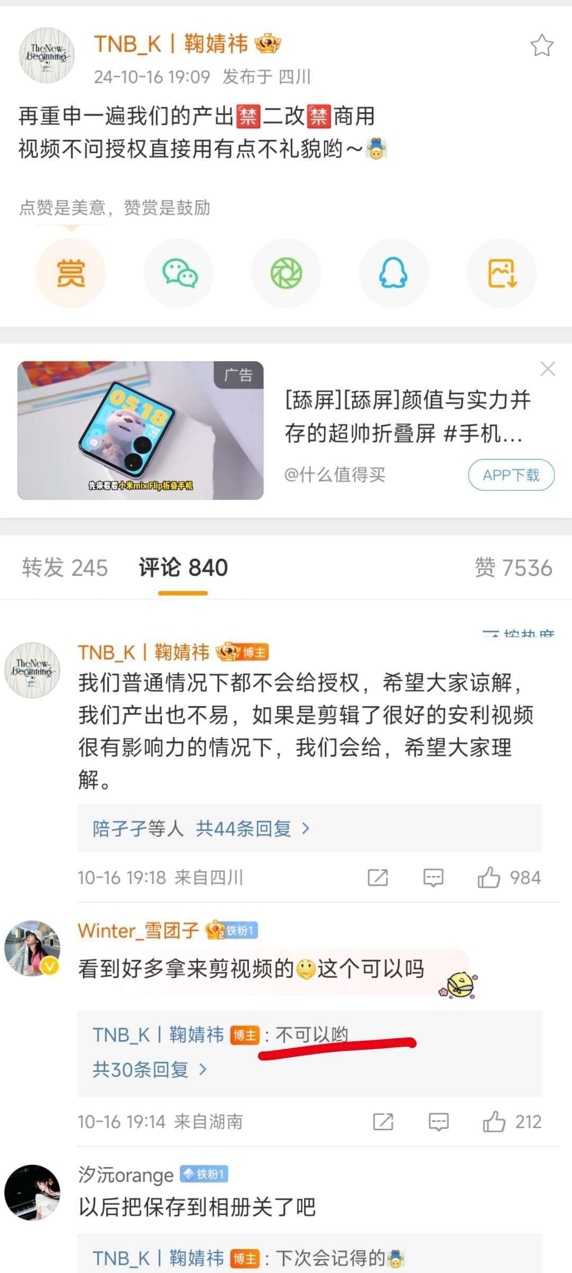The height and width of the screenshot is (1273, 572).
Task: Close the folding phone advertisement
Action: (x=548, y=368)
